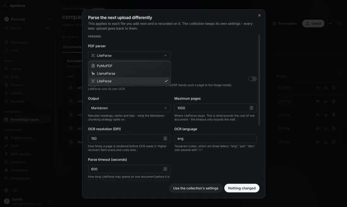Open Context from the sidebar
347x207 pixels.
pos(27,85)
